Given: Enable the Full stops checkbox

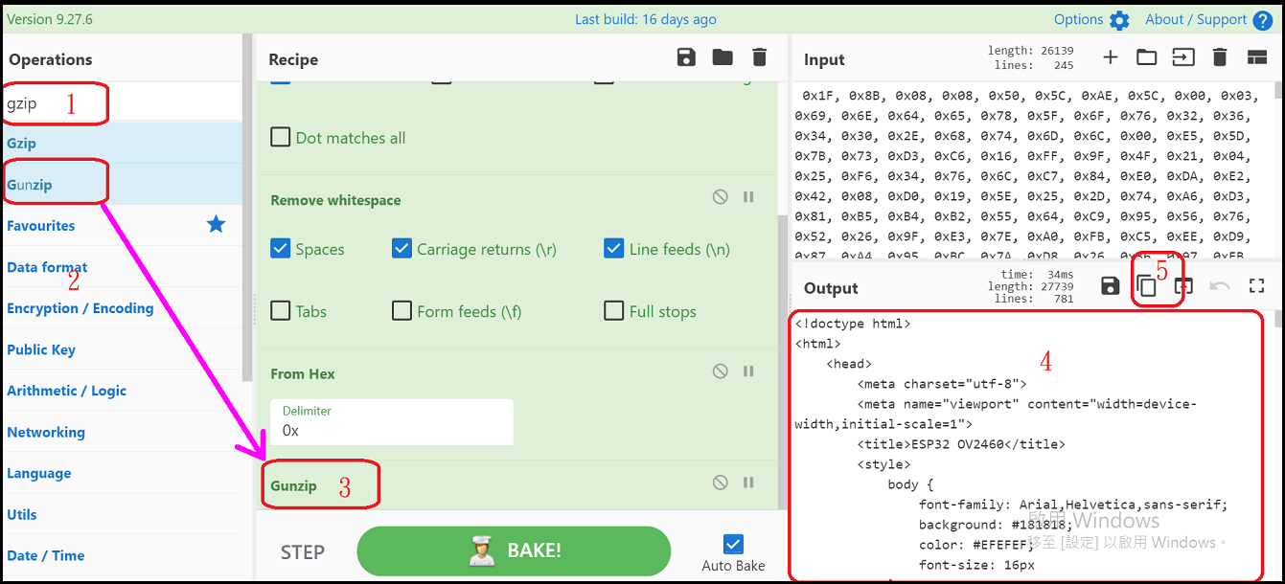Looking at the screenshot, I should (x=614, y=310).
